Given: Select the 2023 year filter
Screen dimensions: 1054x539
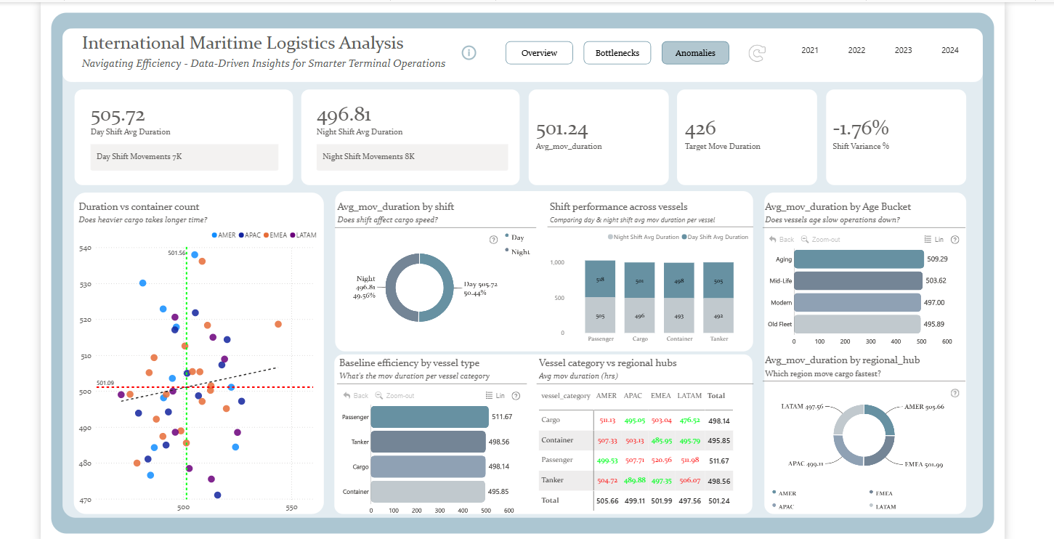Looking at the screenshot, I should [x=903, y=51].
